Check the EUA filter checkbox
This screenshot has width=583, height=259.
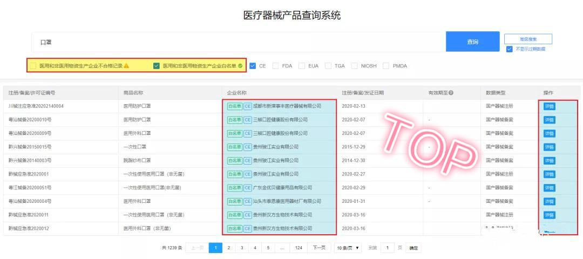coord(302,66)
